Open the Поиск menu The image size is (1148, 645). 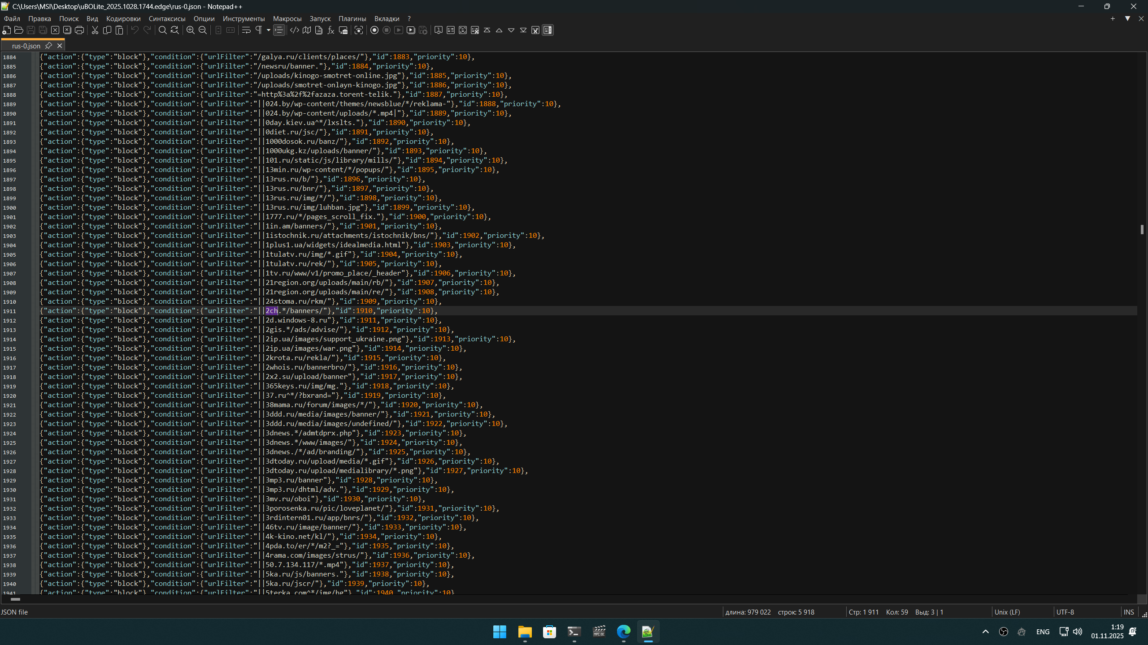(69, 18)
